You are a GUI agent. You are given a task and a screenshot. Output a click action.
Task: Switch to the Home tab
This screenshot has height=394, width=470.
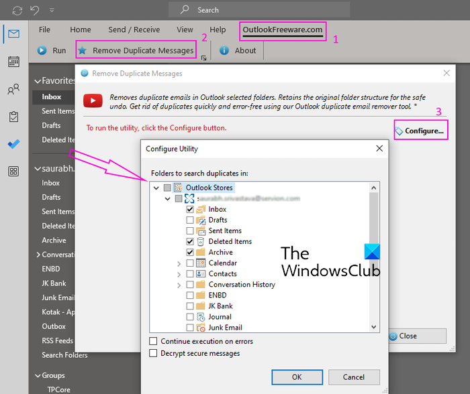tap(81, 29)
